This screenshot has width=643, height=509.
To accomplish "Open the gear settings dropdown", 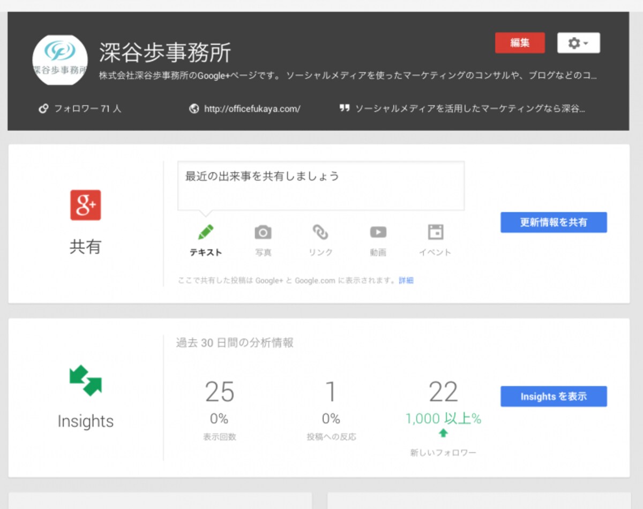I will point(578,43).
